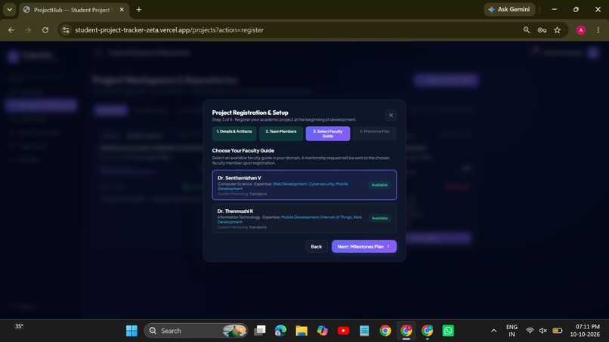
Task: Open File Explorer from taskbar
Action: click(301, 331)
